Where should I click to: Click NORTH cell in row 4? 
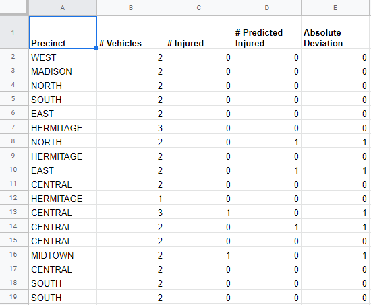pyautogui.click(x=63, y=85)
